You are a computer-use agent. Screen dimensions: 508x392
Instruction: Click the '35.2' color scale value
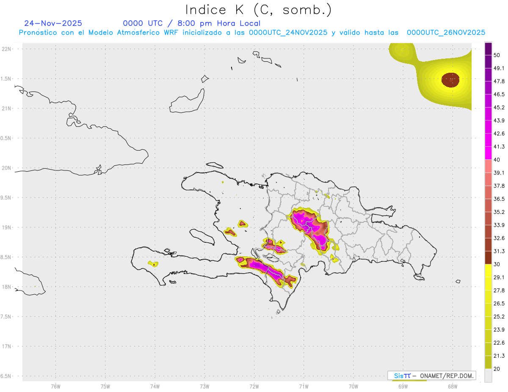point(499,212)
